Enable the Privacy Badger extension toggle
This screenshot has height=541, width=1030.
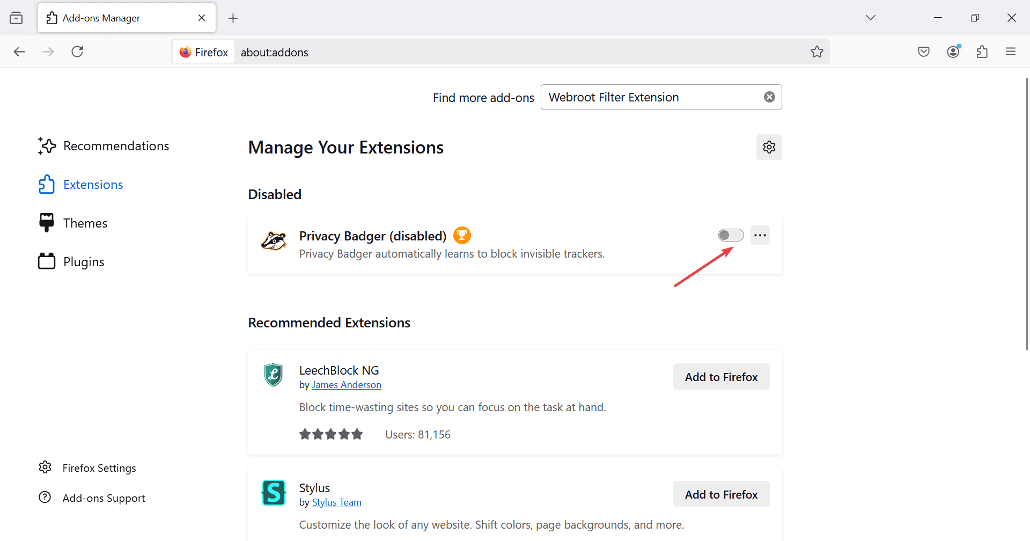click(731, 235)
